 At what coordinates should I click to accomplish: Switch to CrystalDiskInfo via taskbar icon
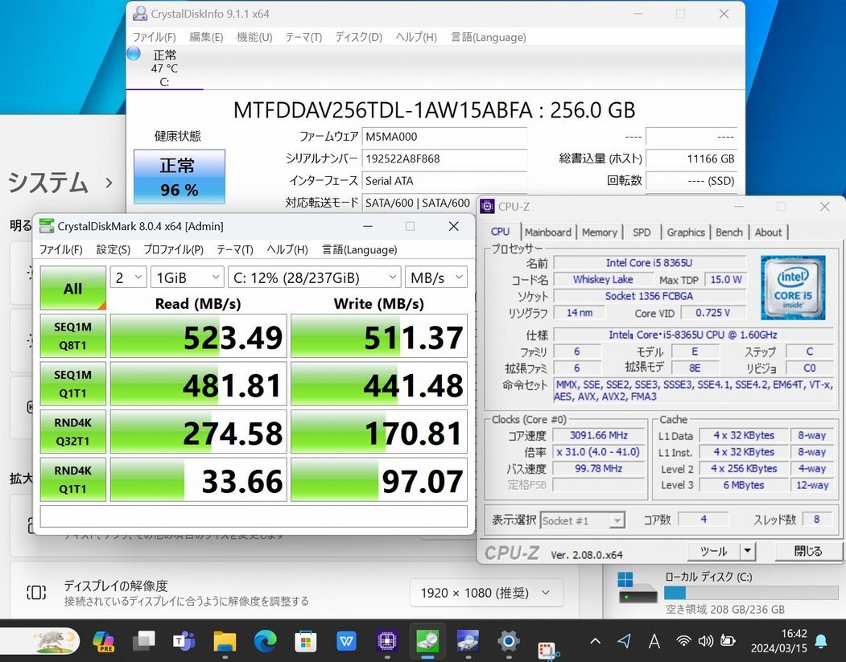[x=467, y=641]
